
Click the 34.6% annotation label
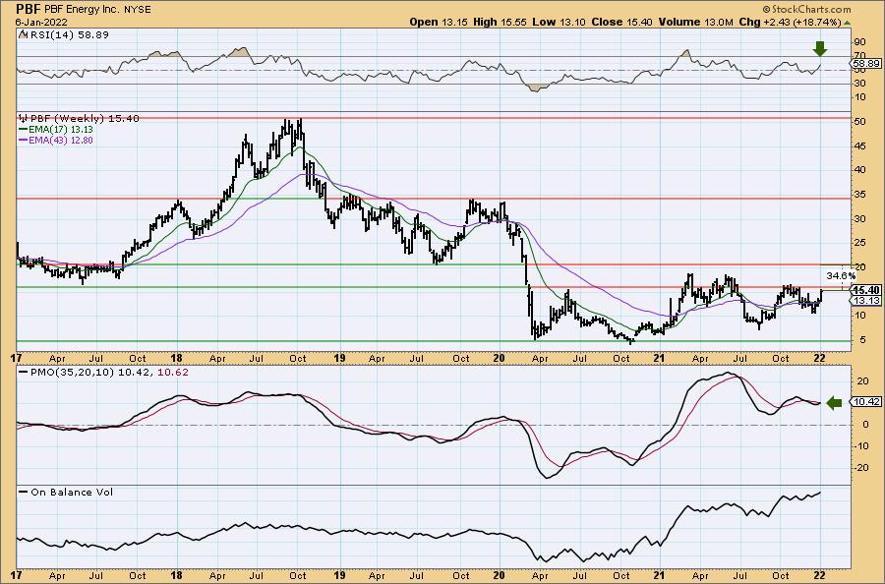841,276
